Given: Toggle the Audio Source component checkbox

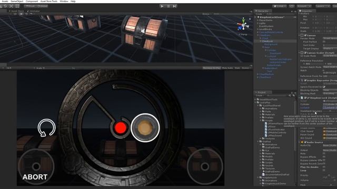Looking at the screenshot, I should (305, 142).
